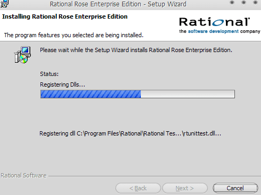Screen dimensions: 261x195
Task: Click the 'Please wait while the Setup Wizard' message
Action: [x=136, y=50]
